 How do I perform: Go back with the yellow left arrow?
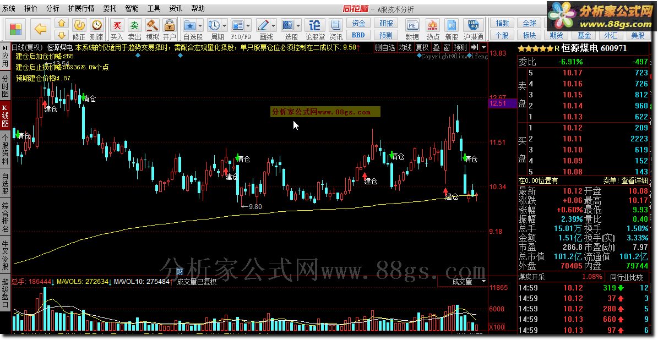(40, 29)
